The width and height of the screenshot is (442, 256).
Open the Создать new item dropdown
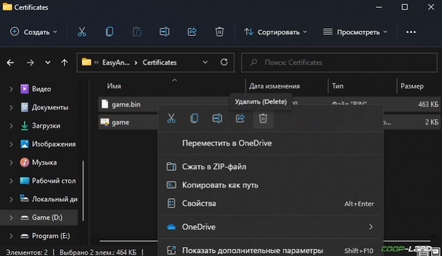[x=34, y=32]
